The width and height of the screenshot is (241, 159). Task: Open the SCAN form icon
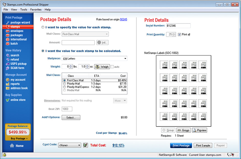[8, 68]
